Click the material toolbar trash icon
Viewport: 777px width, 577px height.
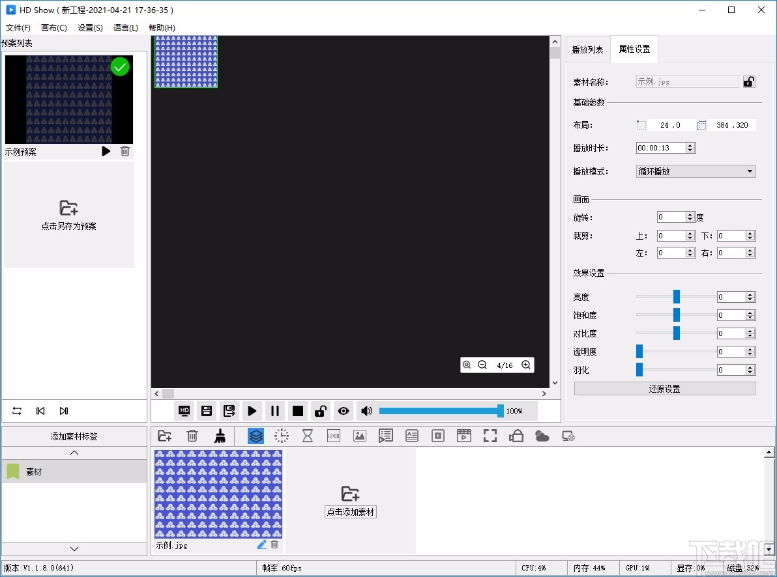pyautogui.click(x=192, y=436)
